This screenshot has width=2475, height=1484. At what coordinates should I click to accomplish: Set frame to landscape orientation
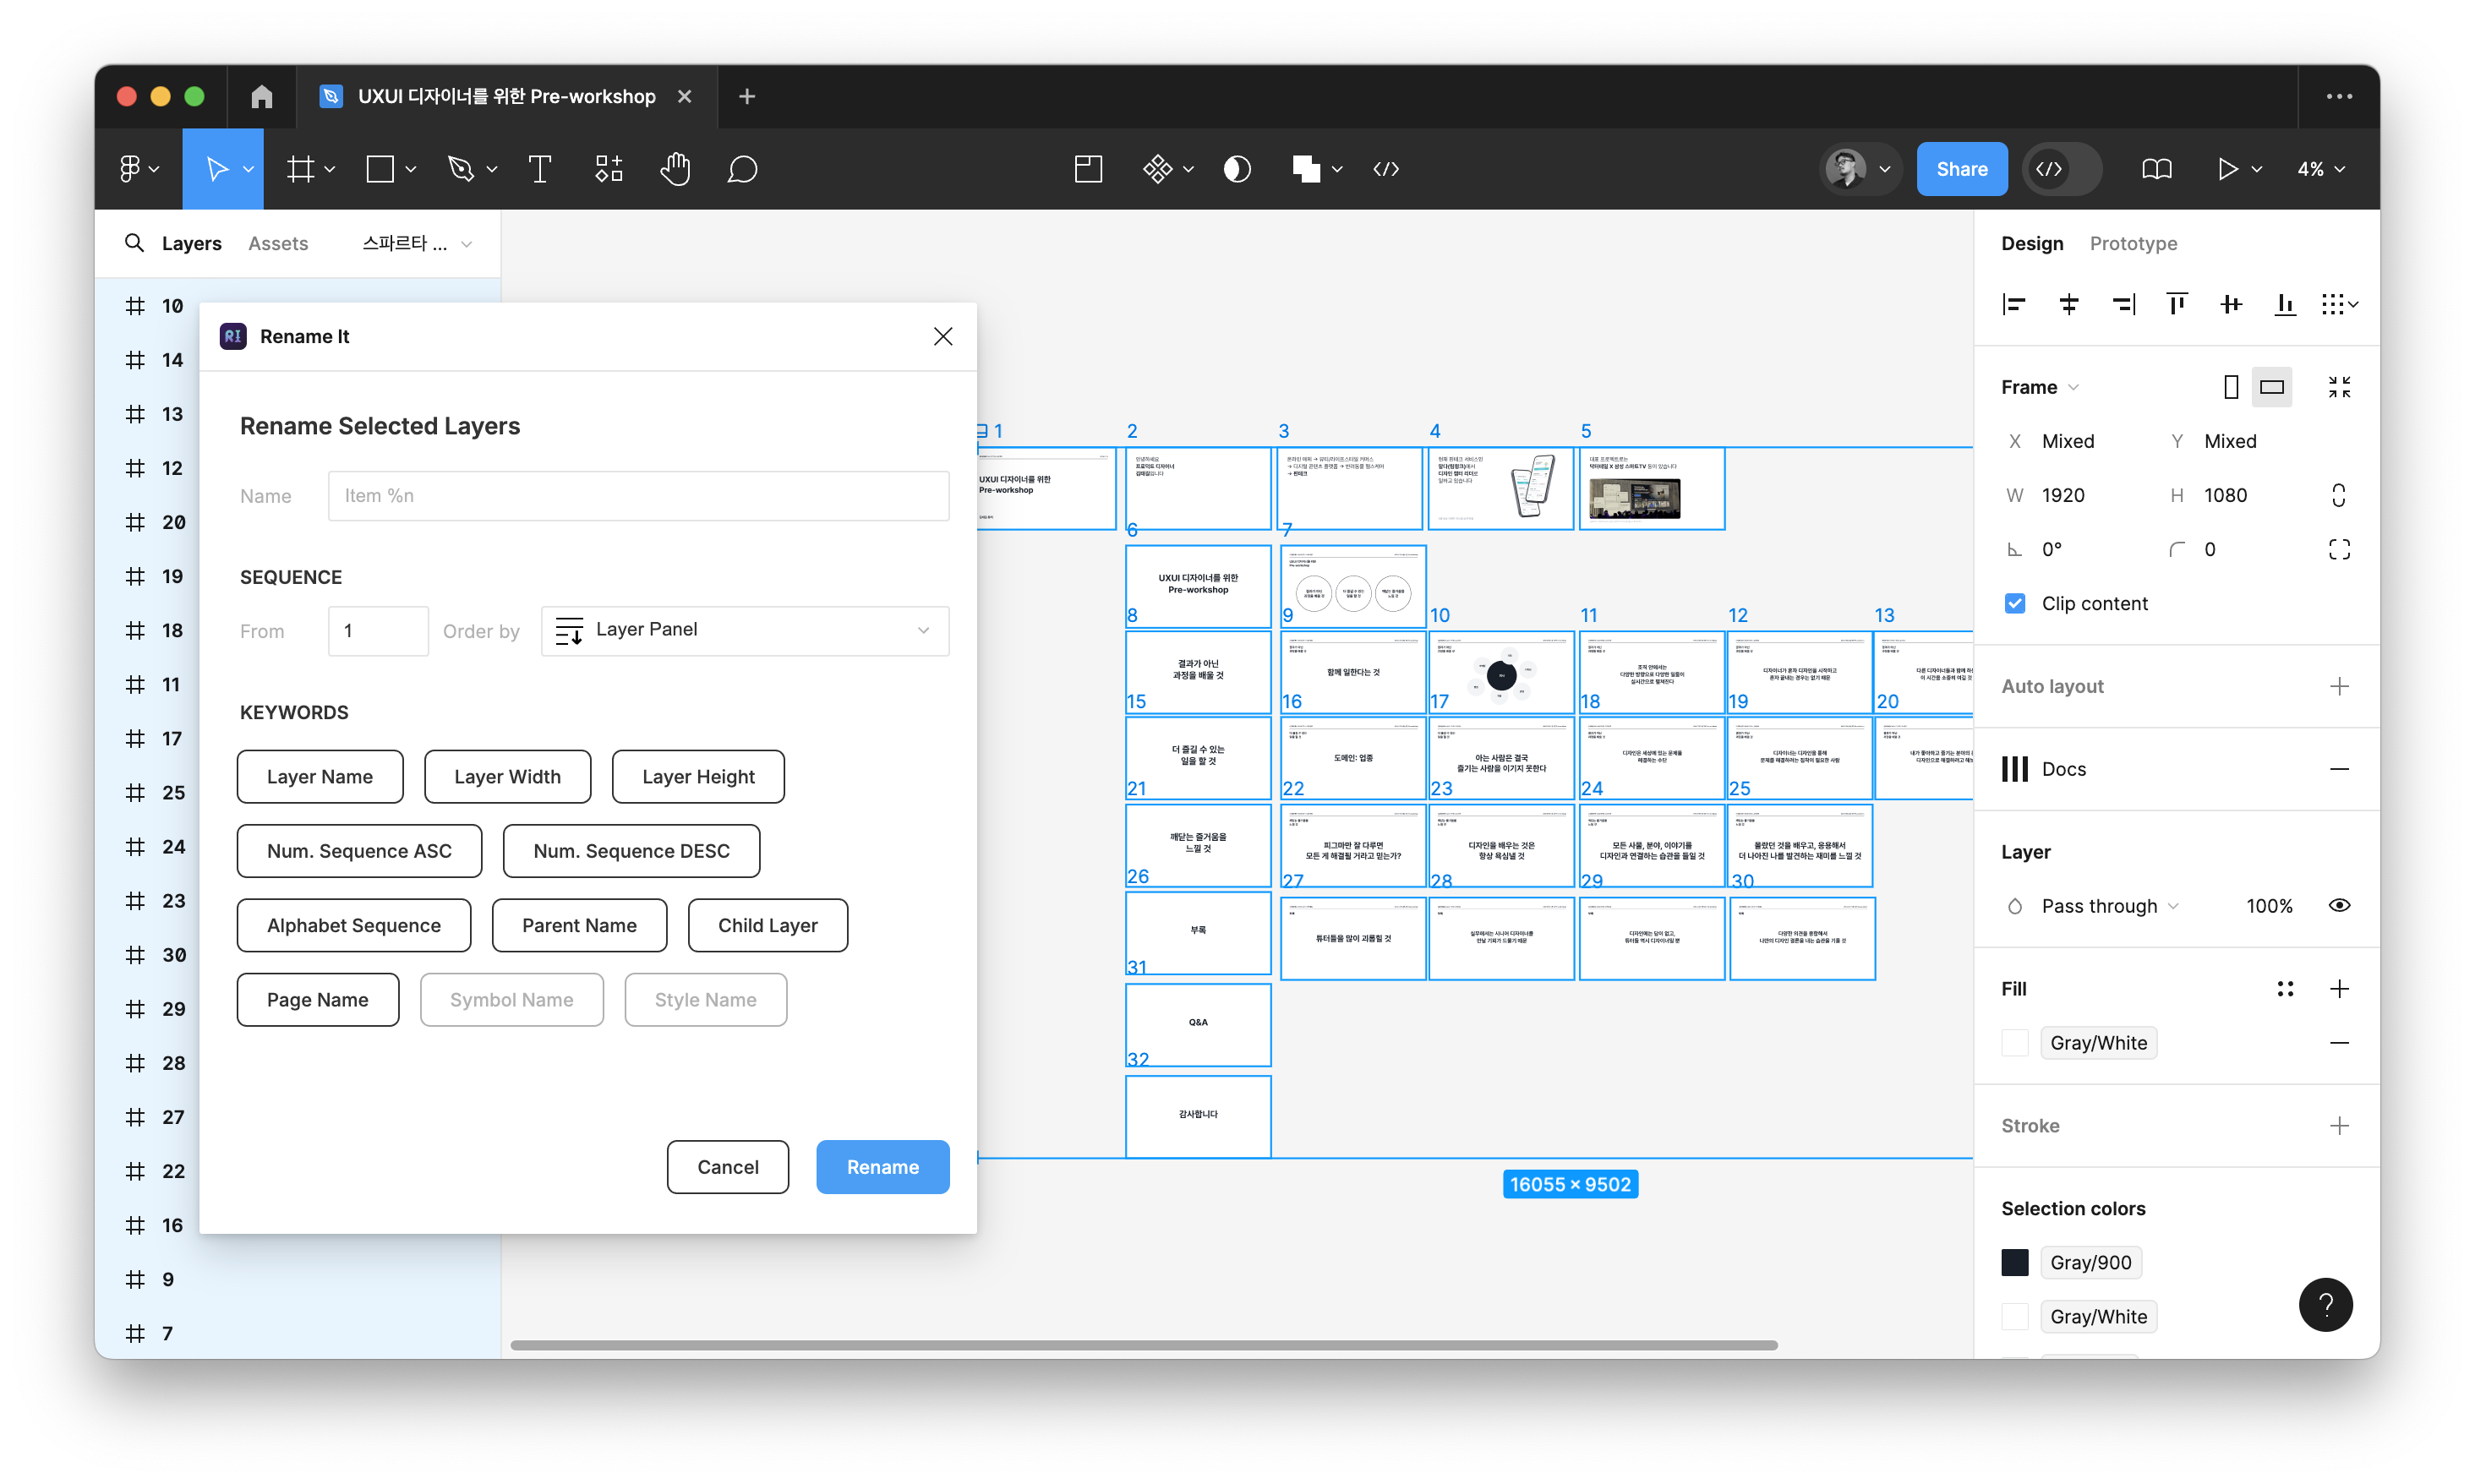2272,387
